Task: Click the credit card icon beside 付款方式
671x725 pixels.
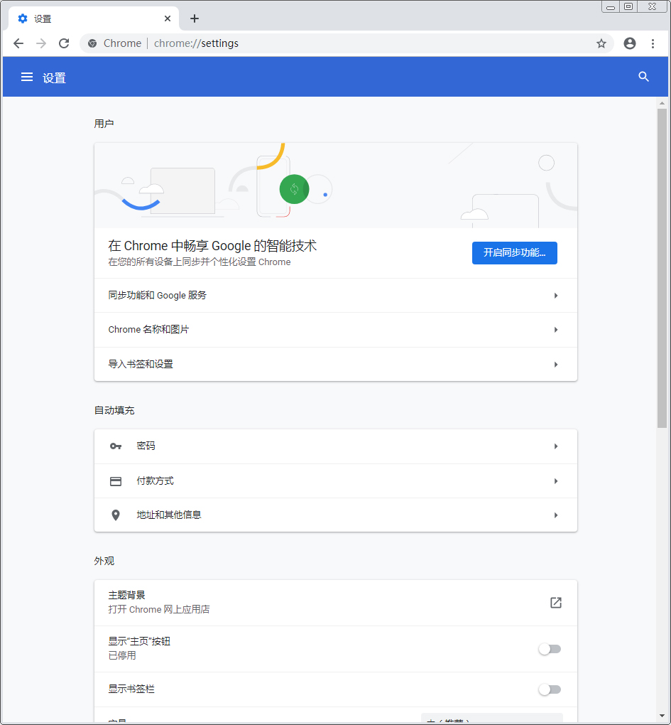Action: pyautogui.click(x=116, y=480)
